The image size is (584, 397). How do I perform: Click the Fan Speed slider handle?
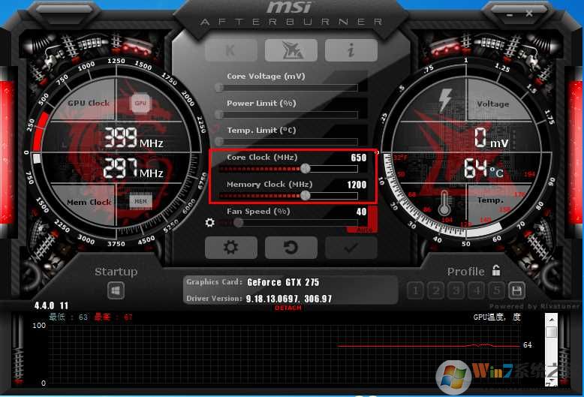tap(239, 223)
